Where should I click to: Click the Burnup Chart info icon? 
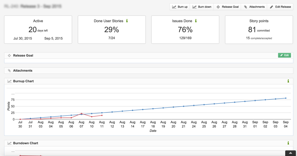[x=288, y=81]
